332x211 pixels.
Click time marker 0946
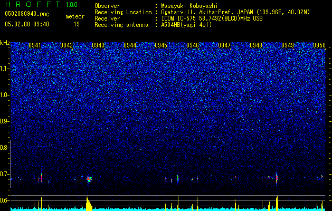coord(193,45)
